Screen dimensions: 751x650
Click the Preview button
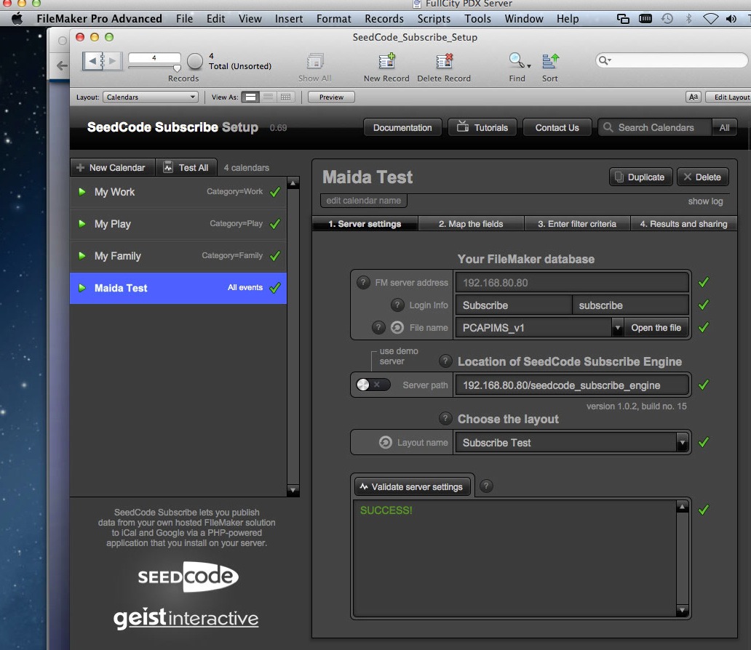tap(331, 97)
